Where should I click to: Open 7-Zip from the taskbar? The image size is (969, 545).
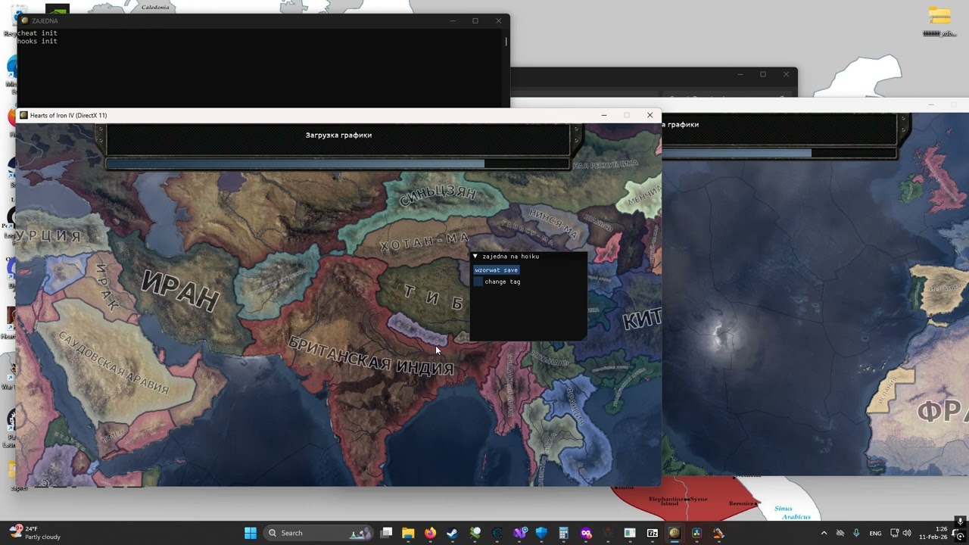pos(652,533)
